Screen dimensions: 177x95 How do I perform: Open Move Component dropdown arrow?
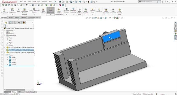click(x=50, y=14)
